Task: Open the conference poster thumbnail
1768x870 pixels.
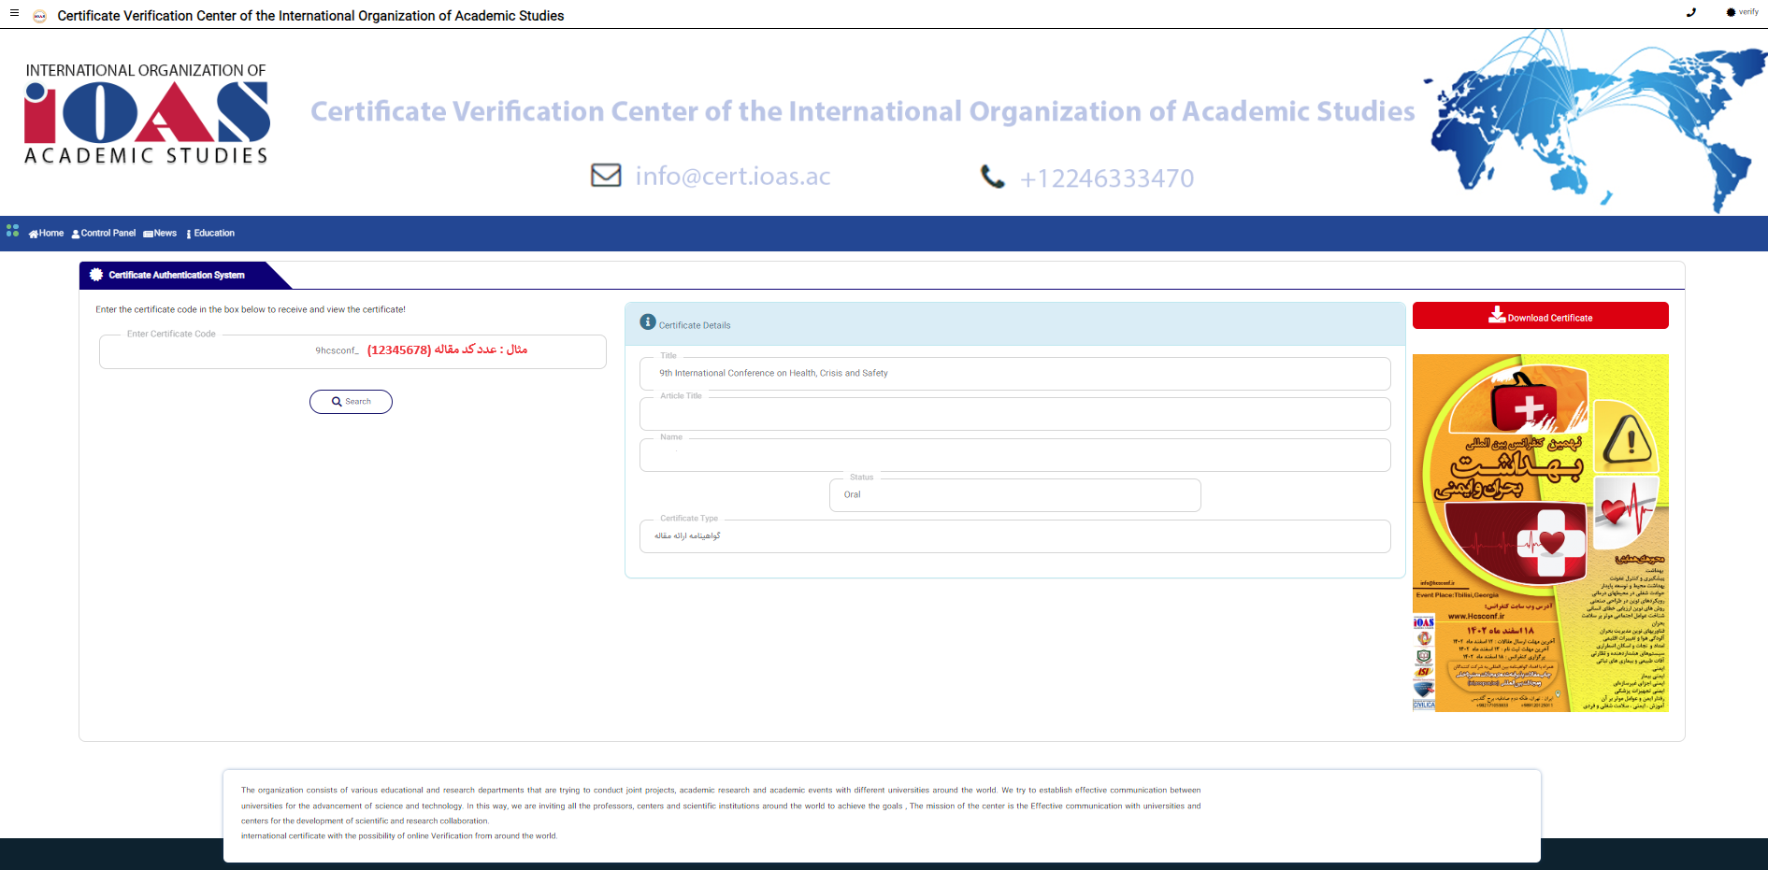Action: (1540, 533)
